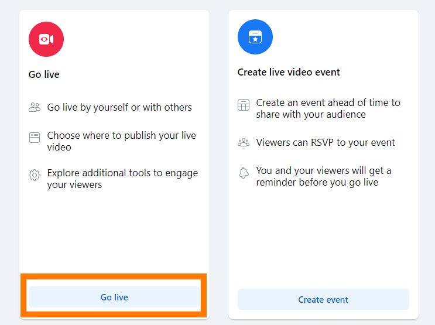Click the group icon beside Viewers can RSVP
The height and width of the screenshot is (325, 435).
(244, 142)
